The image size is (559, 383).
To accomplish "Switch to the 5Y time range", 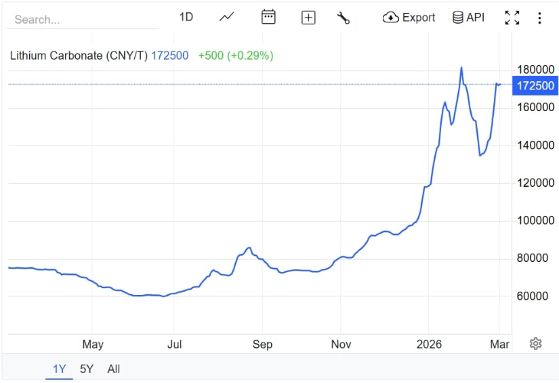I will [87, 369].
